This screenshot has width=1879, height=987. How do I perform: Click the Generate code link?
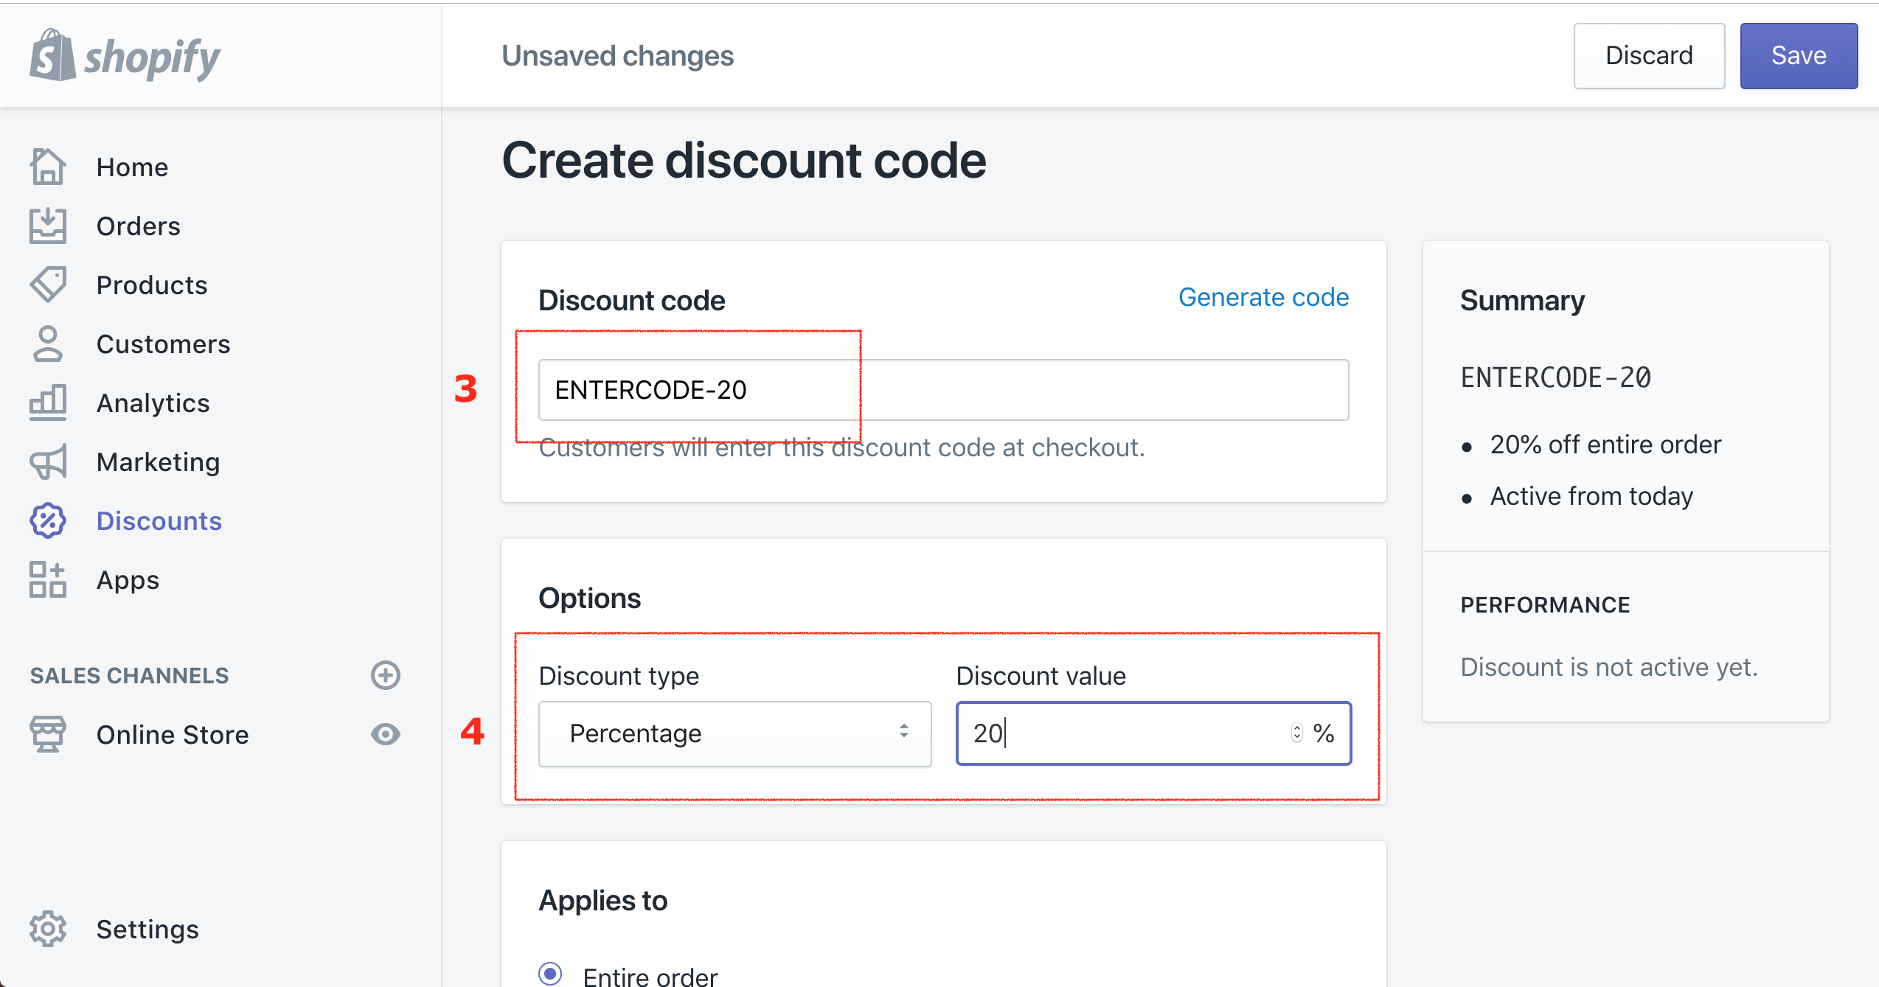pyautogui.click(x=1263, y=297)
